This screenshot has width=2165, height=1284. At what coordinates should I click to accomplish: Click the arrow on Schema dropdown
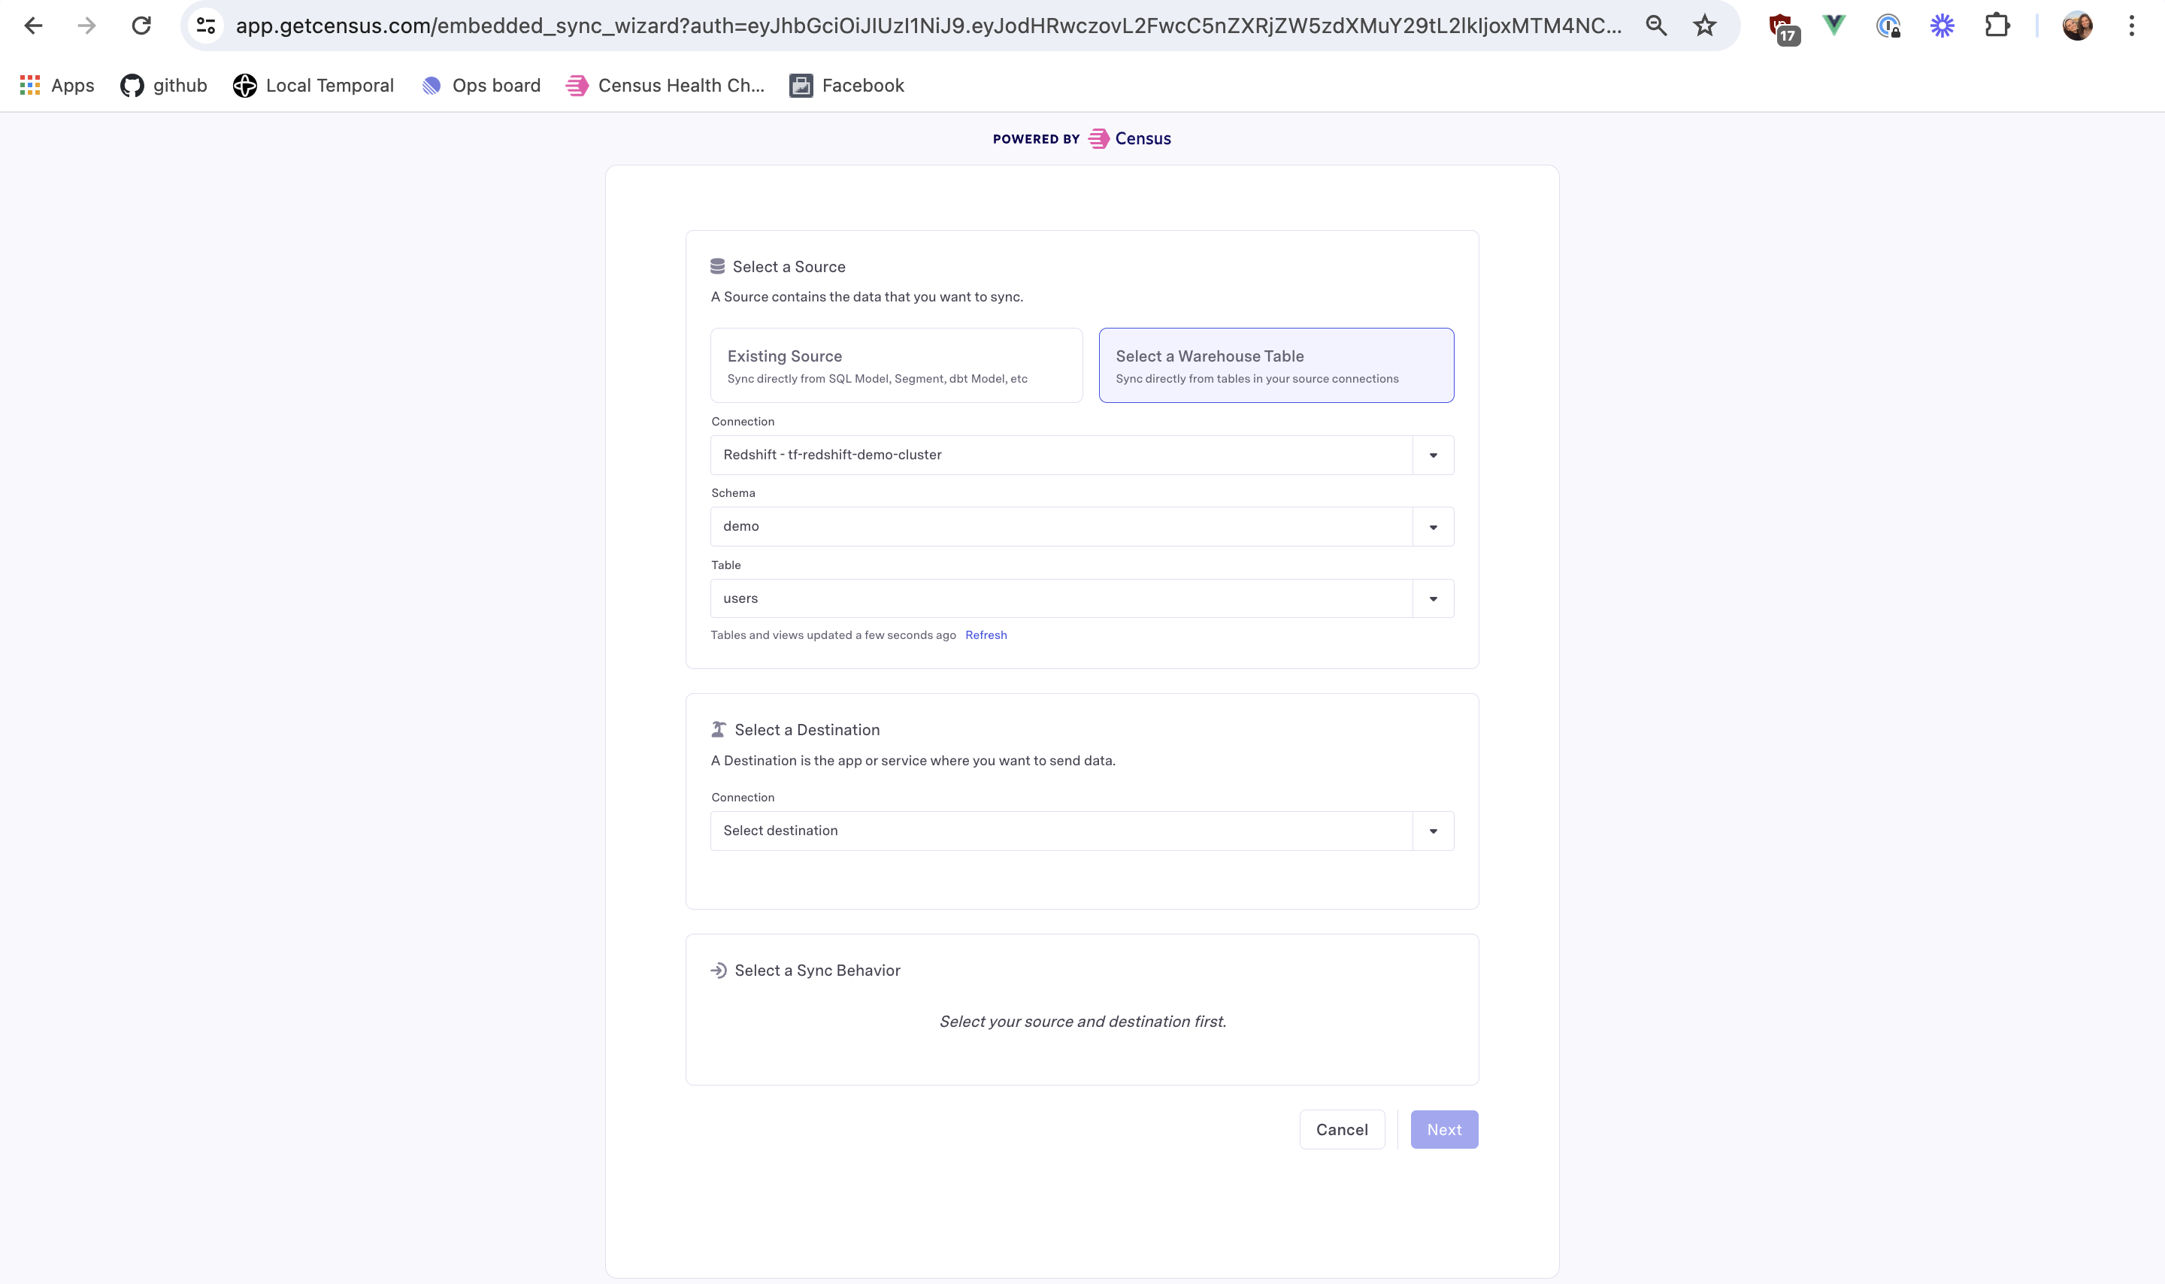tap(1434, 527)
